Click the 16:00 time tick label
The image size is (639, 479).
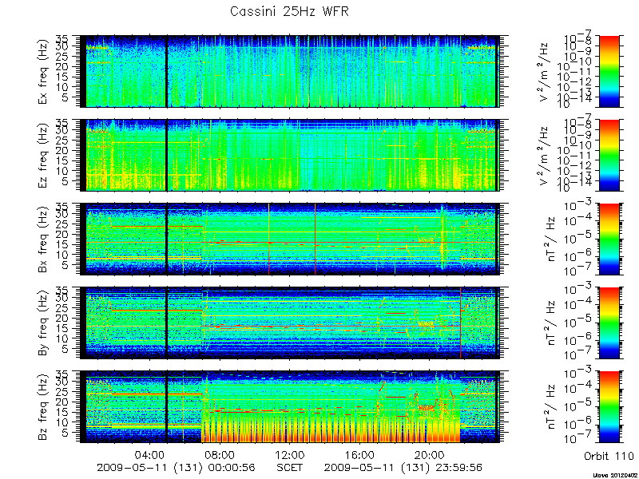pos(360,454)
